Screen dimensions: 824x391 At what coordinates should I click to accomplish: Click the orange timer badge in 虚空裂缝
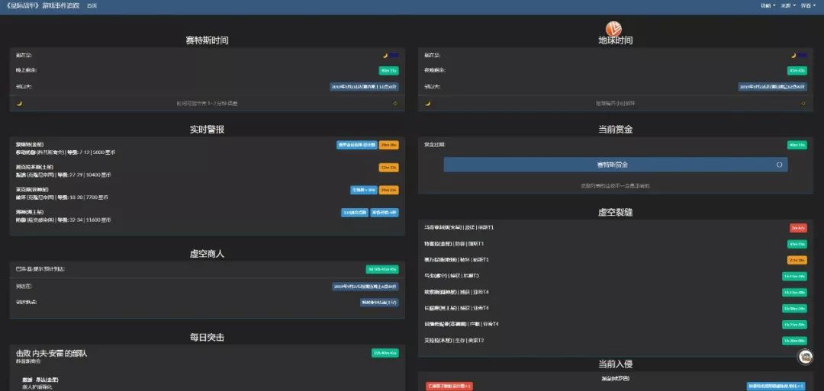click(x=797, y=260)
